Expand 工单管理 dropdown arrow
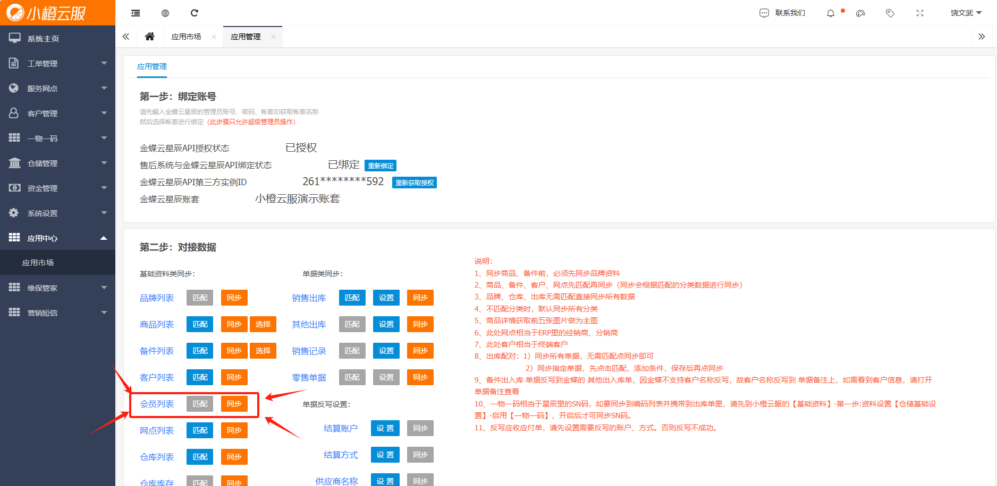Screen dimensions: 997x486 tap(104, 63)
